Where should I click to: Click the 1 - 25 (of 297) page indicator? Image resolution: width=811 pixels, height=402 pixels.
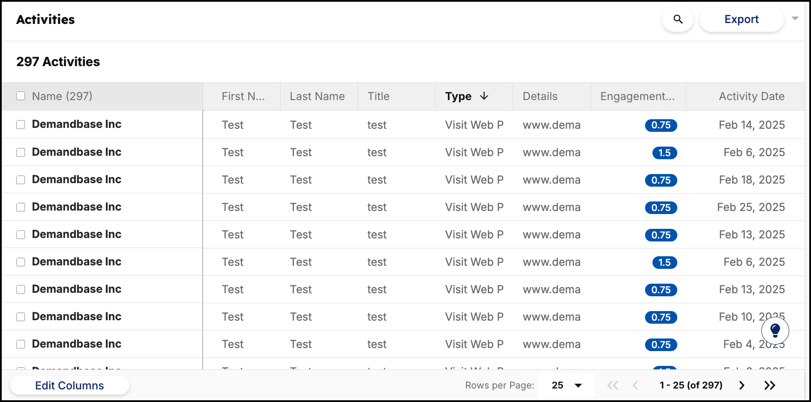(691, 385)
